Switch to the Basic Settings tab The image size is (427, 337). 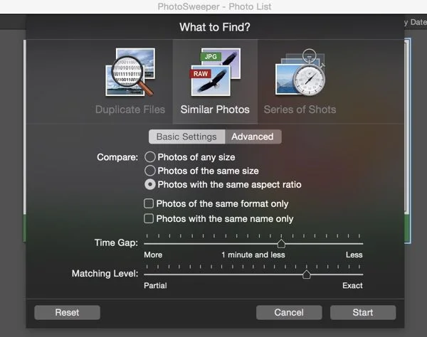tap(186, 137)
